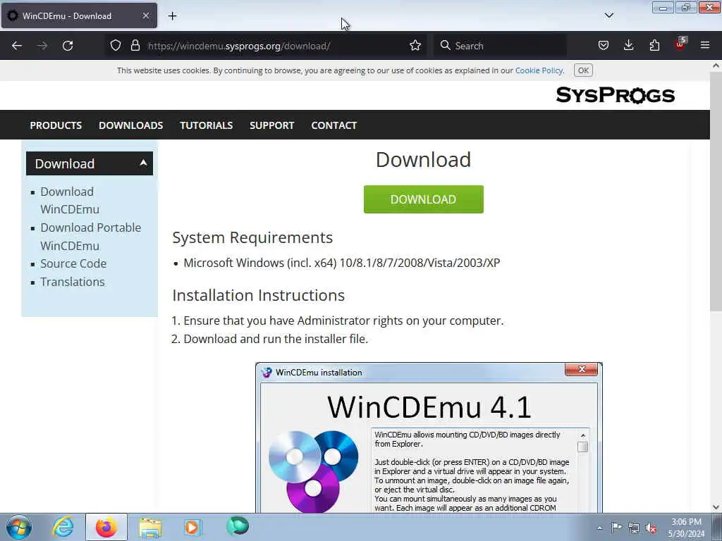Image resolution: width=722 pixels, height=541 pixels.
Task: Click the Firefox Search box
Action: click(x=500, y=46)
